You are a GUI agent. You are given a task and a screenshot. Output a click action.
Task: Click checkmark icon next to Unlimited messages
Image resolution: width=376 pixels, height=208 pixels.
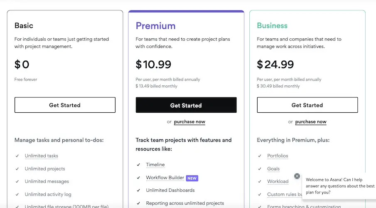click(x=17, y=182)
